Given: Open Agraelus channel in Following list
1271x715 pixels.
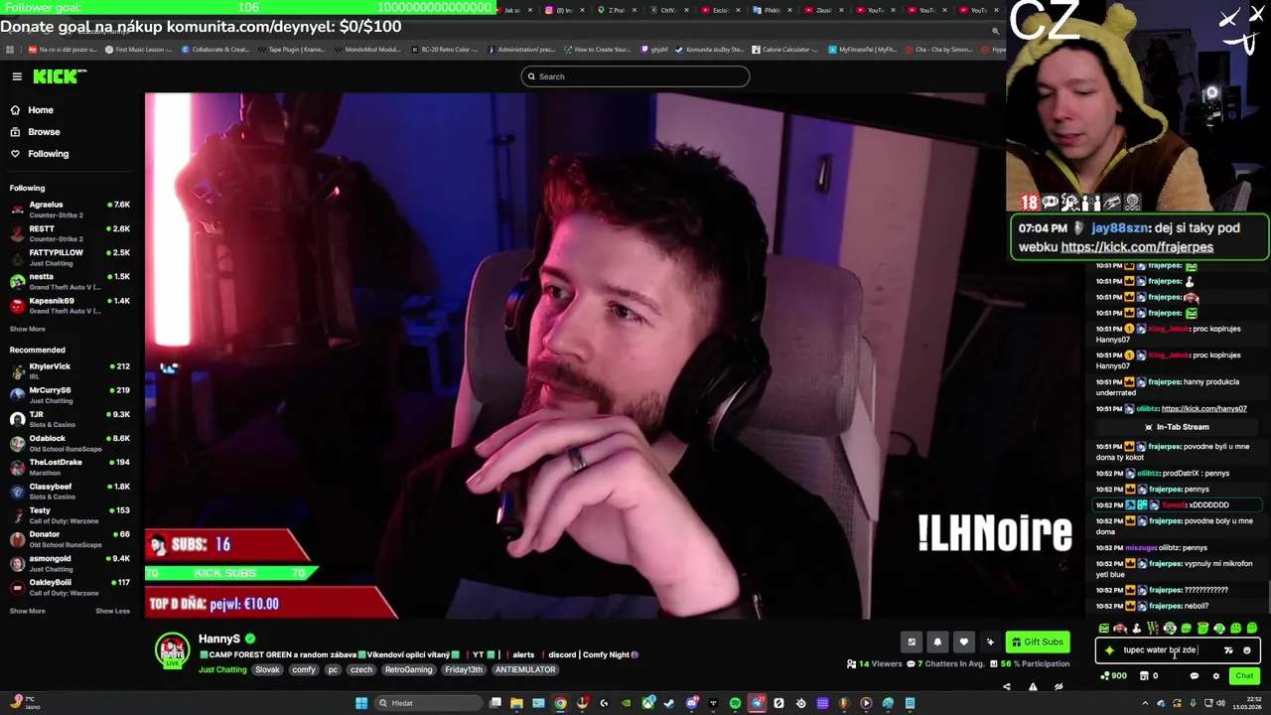Looking at the screenshot, I should 70,210.
